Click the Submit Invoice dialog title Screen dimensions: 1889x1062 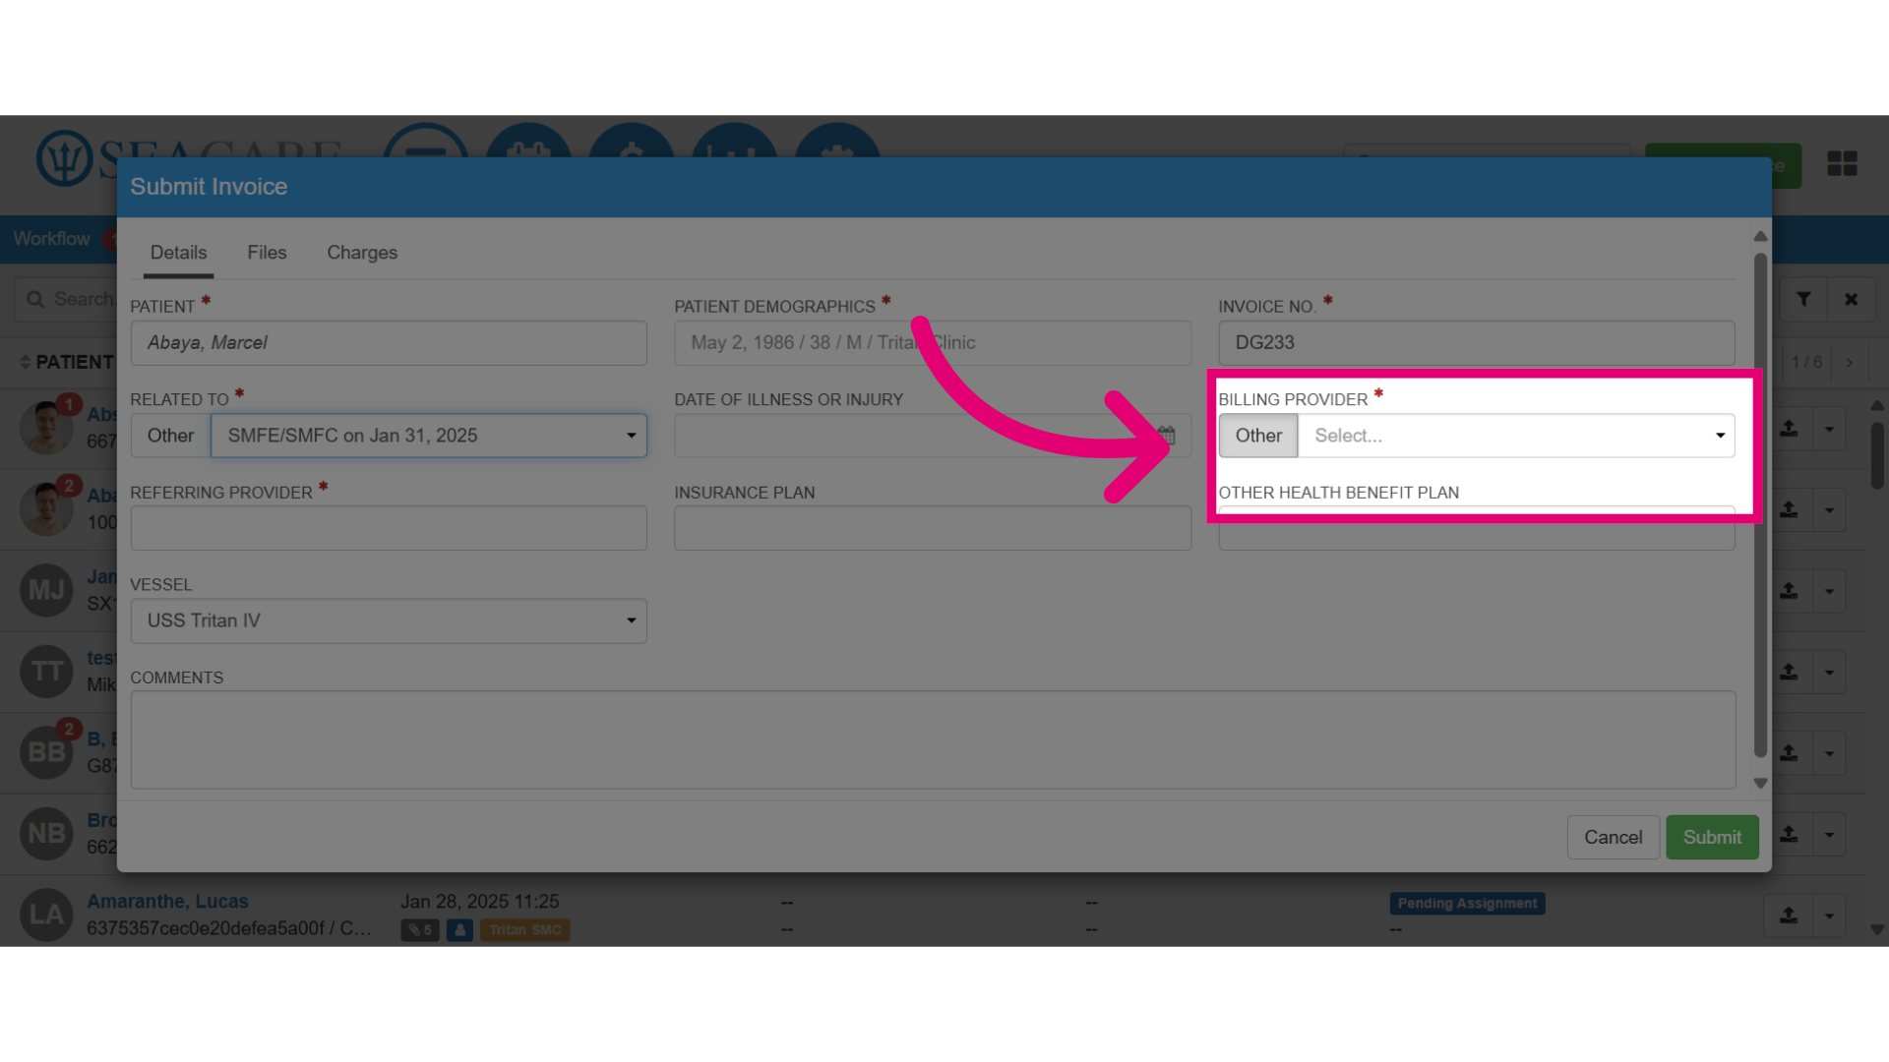209,187
